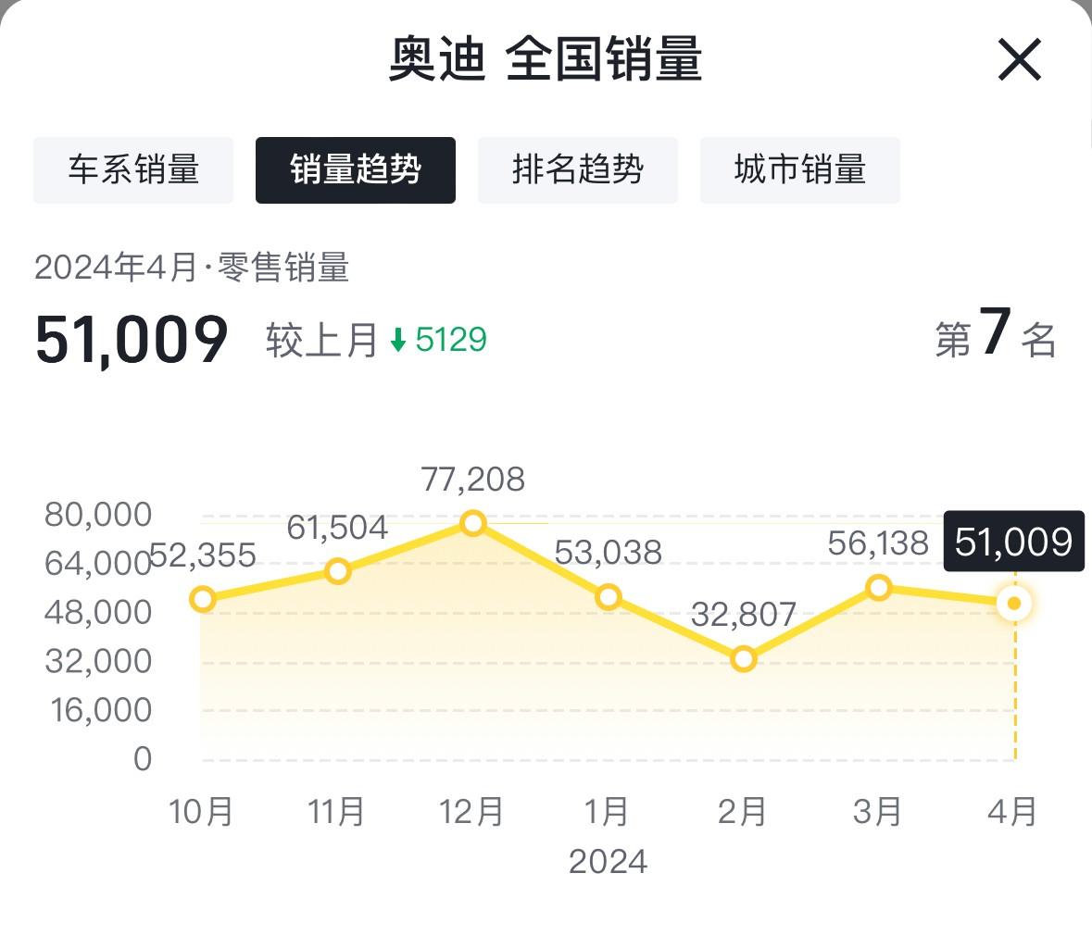Click the February low point 32,807
The height and width of the screenshot is (948, 1092).
(x=743, y=659)
